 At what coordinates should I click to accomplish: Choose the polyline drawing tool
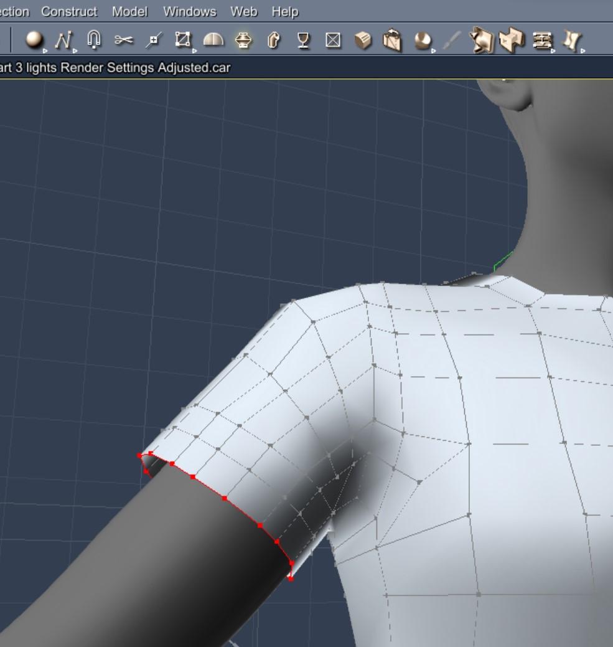pyautogui.click(x=63, y=40)
